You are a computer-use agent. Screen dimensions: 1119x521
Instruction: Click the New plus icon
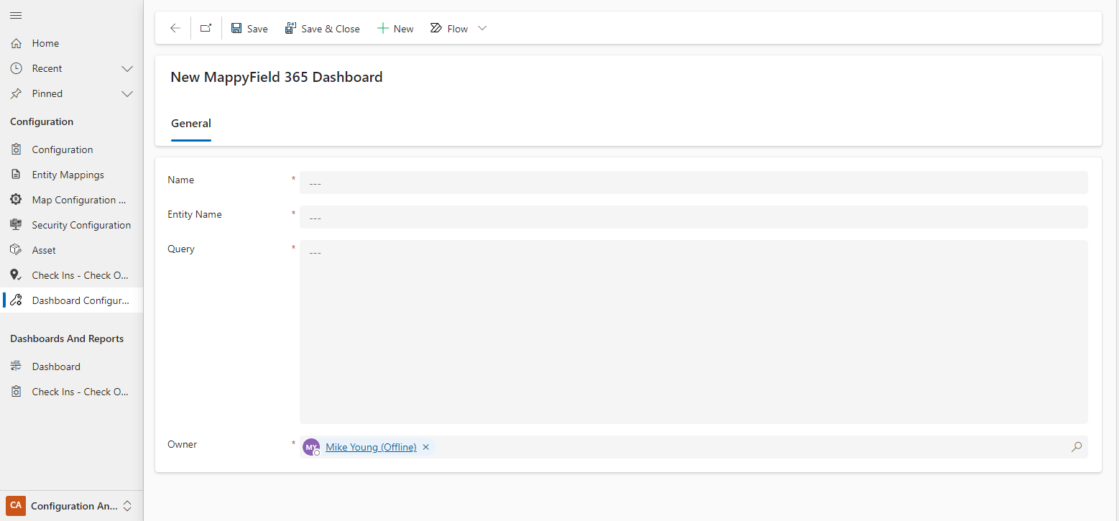(383, 29)
